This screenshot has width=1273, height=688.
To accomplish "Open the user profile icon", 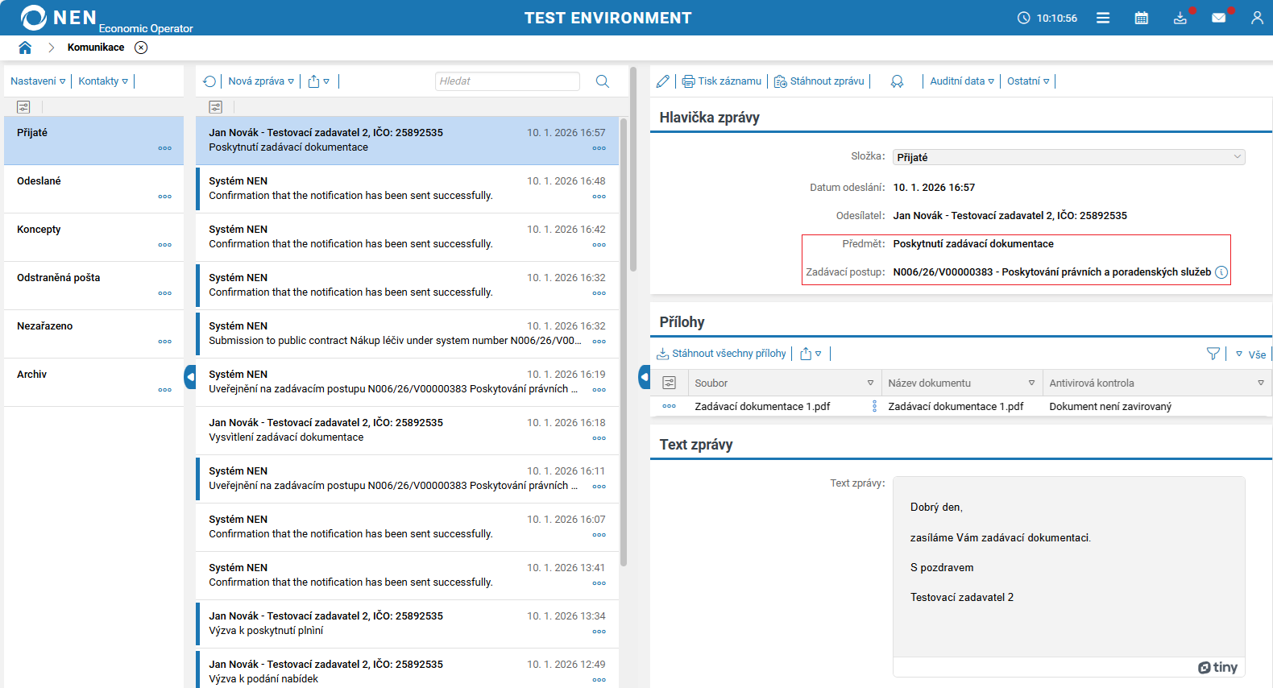I will pos(1256,18).
